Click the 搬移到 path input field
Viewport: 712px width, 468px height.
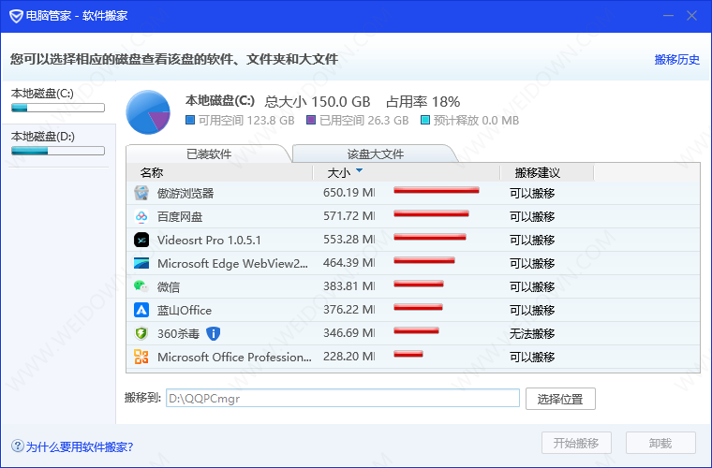(x=343, y=398)
